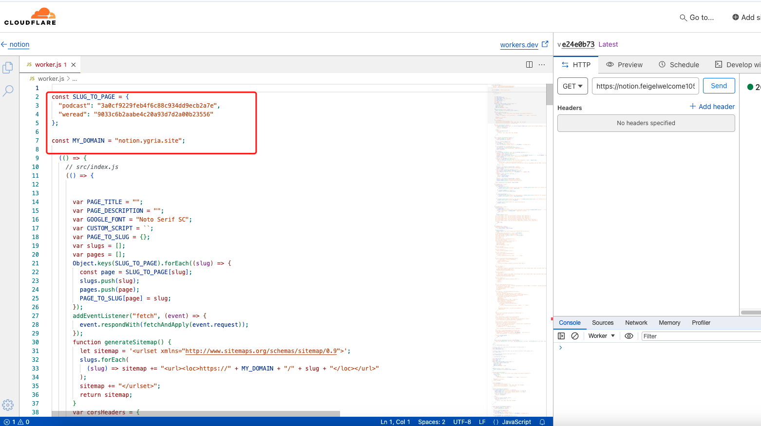Click the Cloudflare logo
The width and height of the screenshot is (761, 426).
[30, 17]
